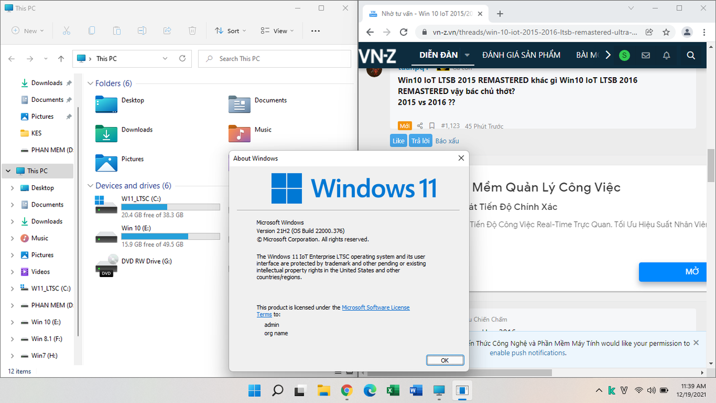Click the Delete (trash) icon in the toolbar
The image size is (716, 403).
pyautogui.click(x=192, y=31)
